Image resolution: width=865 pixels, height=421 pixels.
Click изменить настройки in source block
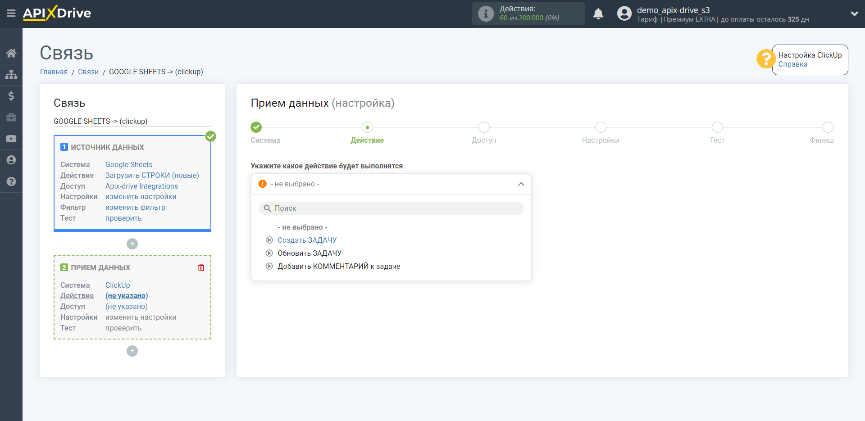click(141, 196)
